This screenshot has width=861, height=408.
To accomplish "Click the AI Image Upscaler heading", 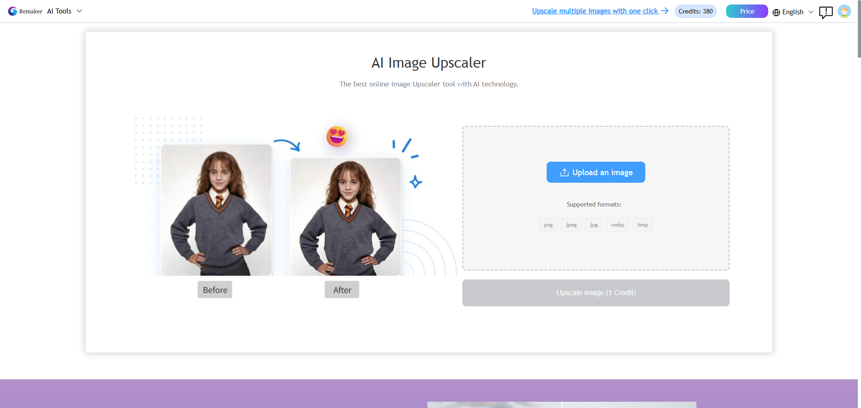I will click(429, 63).
